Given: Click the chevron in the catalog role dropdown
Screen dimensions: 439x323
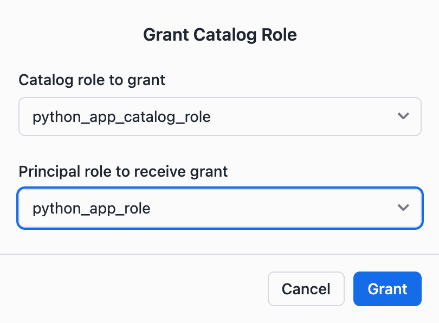Looking at the screenshot, I should tap(403, 116).
